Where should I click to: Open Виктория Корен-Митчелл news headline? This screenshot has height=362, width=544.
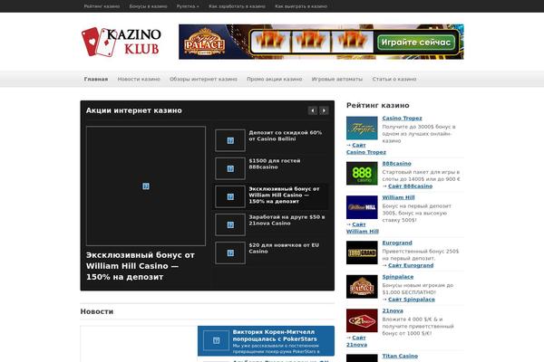(x=275, y=336)
